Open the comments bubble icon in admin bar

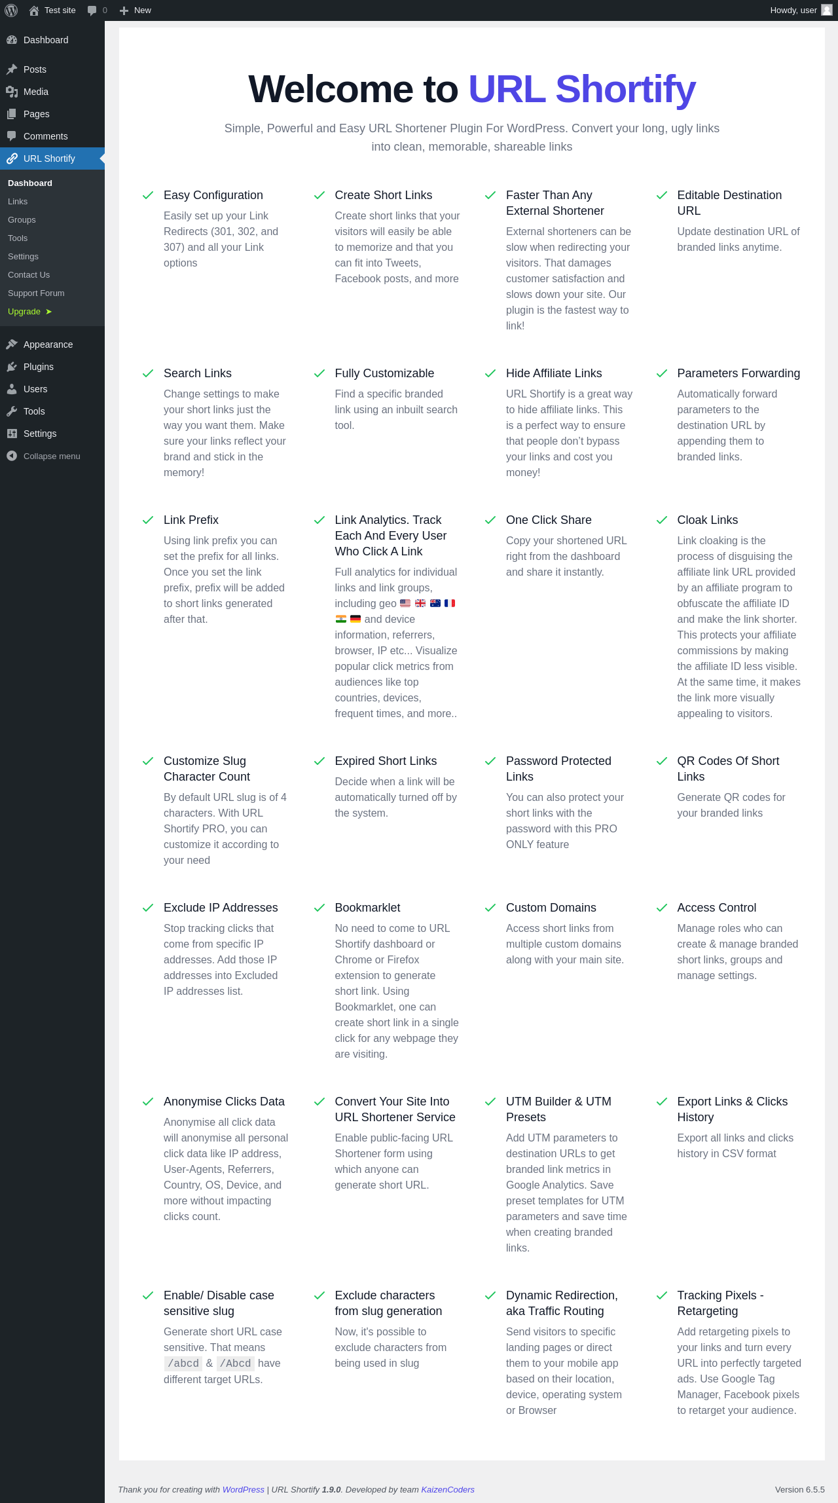pyautogui.click(x=92, y=10)
